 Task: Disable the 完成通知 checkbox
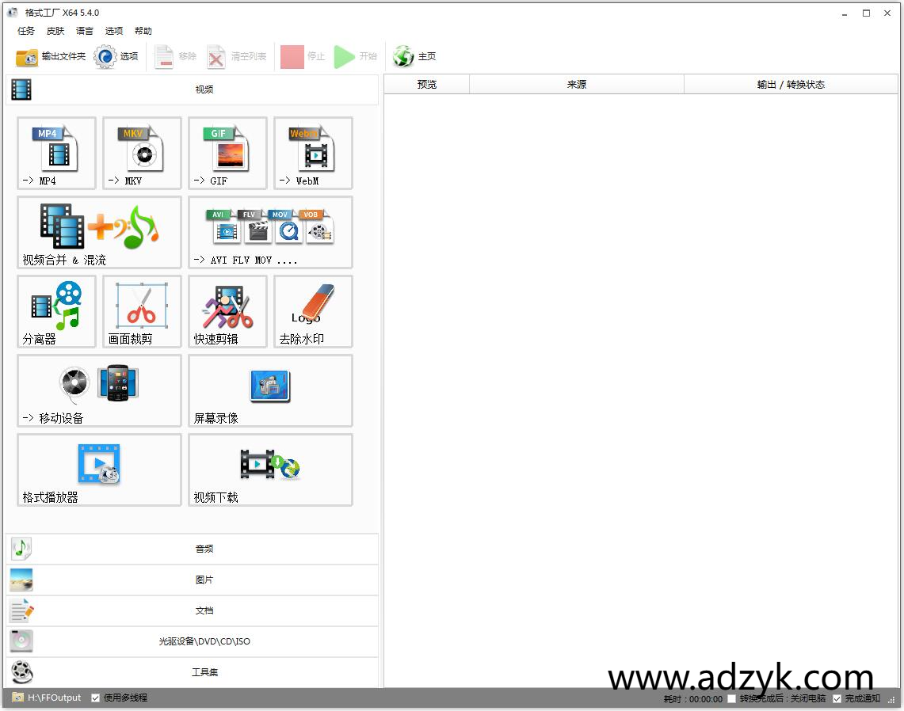point(837,698)
